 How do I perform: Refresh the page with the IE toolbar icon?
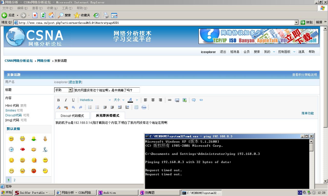[43, 15]
